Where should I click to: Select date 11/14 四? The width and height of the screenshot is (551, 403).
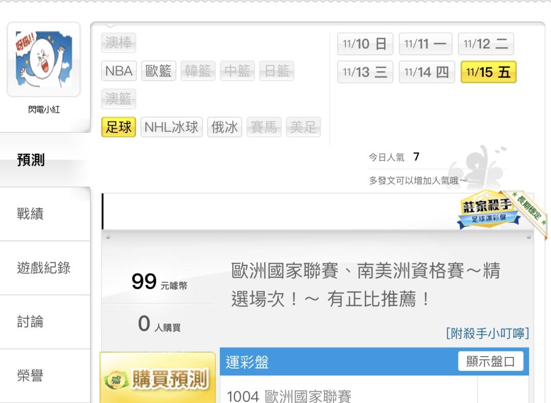[426, 72]
